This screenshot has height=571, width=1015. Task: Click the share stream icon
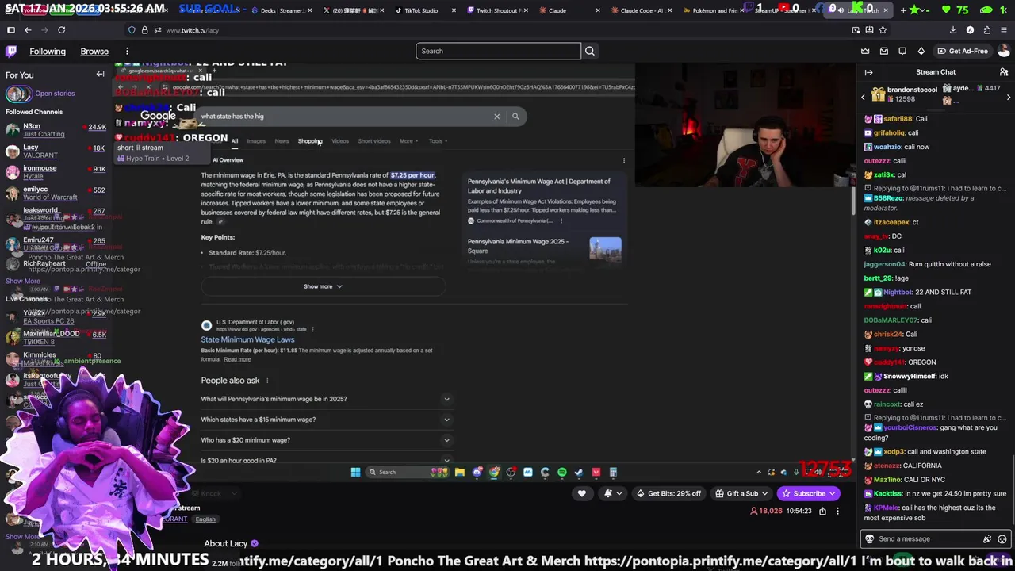point(822,512)
